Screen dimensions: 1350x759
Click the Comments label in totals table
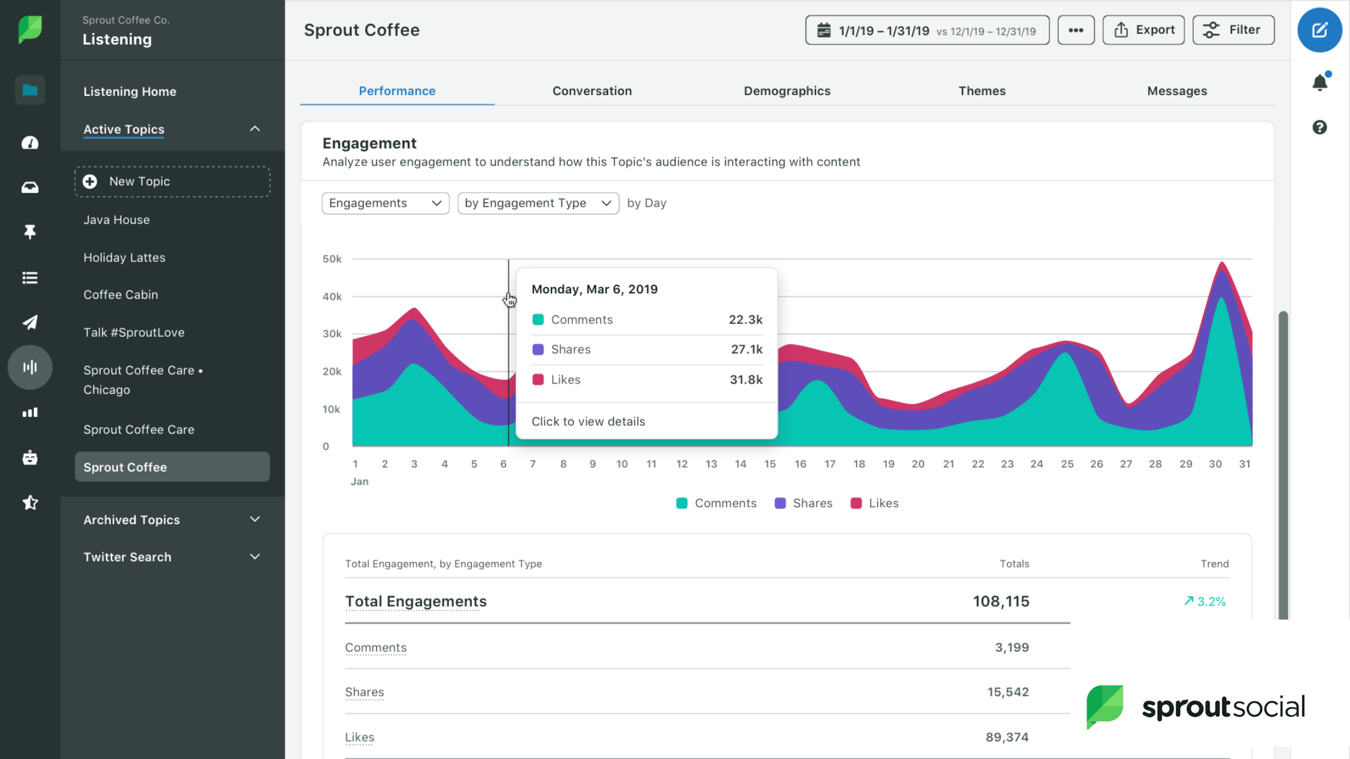(x=375, y=648)
